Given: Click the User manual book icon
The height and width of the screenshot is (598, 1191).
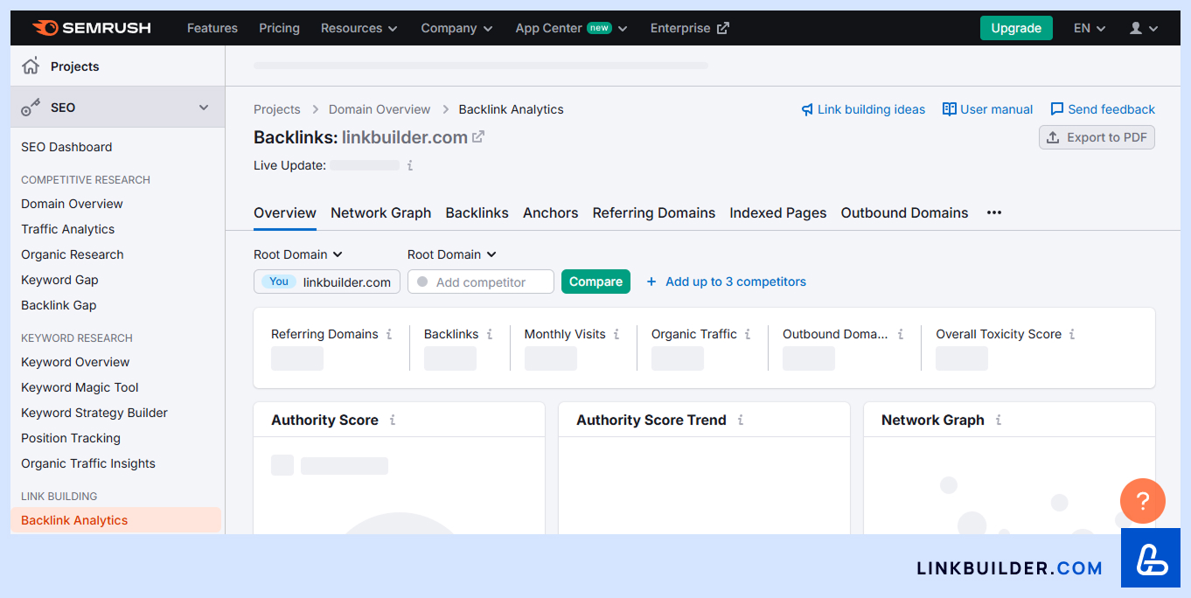Looking at the screenshot, I should [949, 109].
